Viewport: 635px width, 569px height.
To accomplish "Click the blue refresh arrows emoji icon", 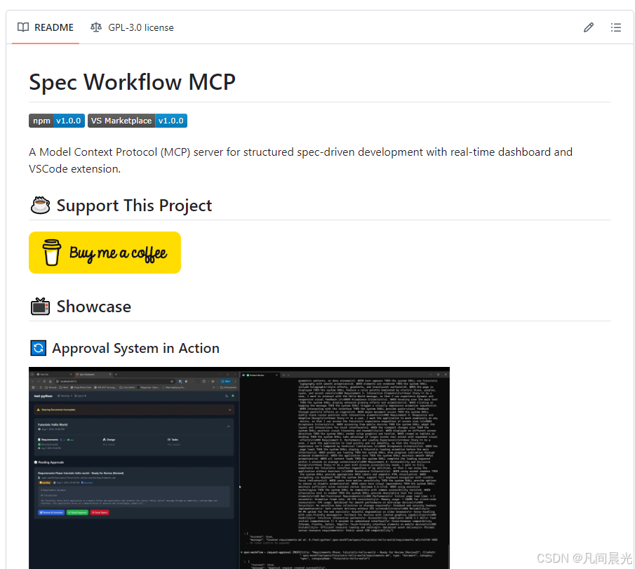I will pos(39,348).
